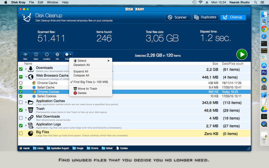
Task: Toggle Find Big Files (> 100 MB)
Action: pyautogui.click(x=90, y=82)
